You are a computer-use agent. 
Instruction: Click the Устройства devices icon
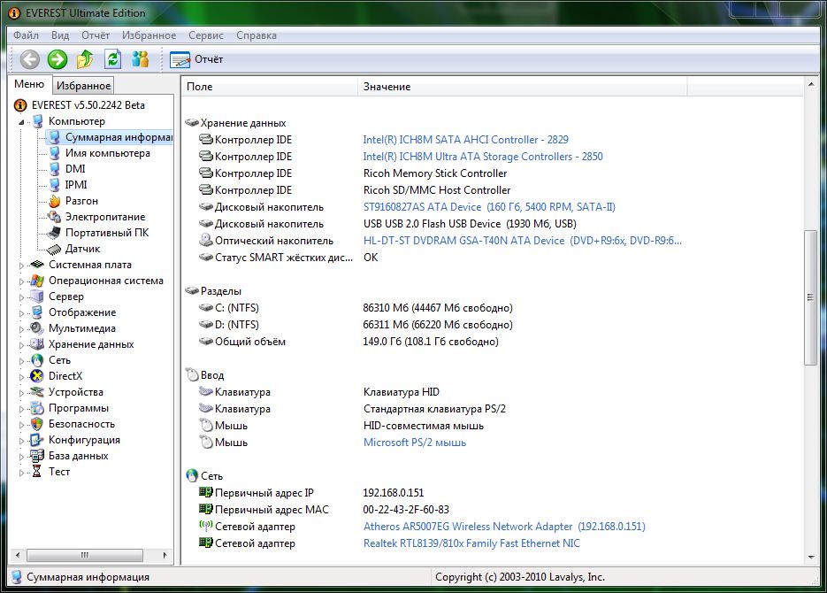(37, 392)
